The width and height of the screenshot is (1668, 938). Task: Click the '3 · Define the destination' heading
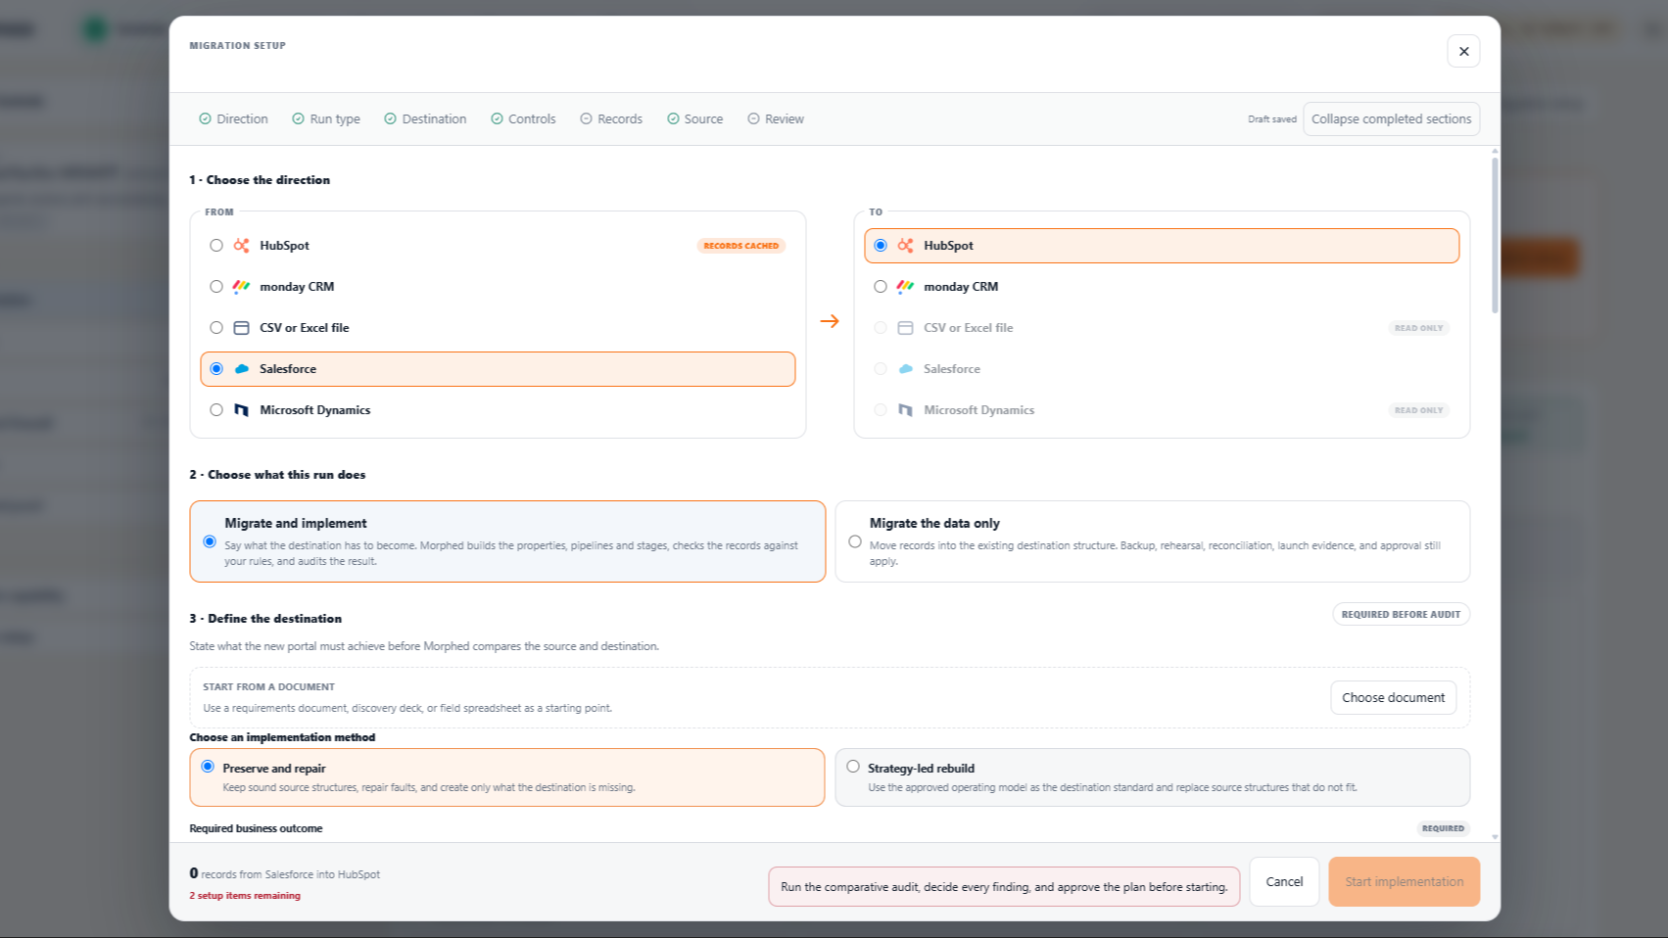pyautogui.click(x=265, y=619)
